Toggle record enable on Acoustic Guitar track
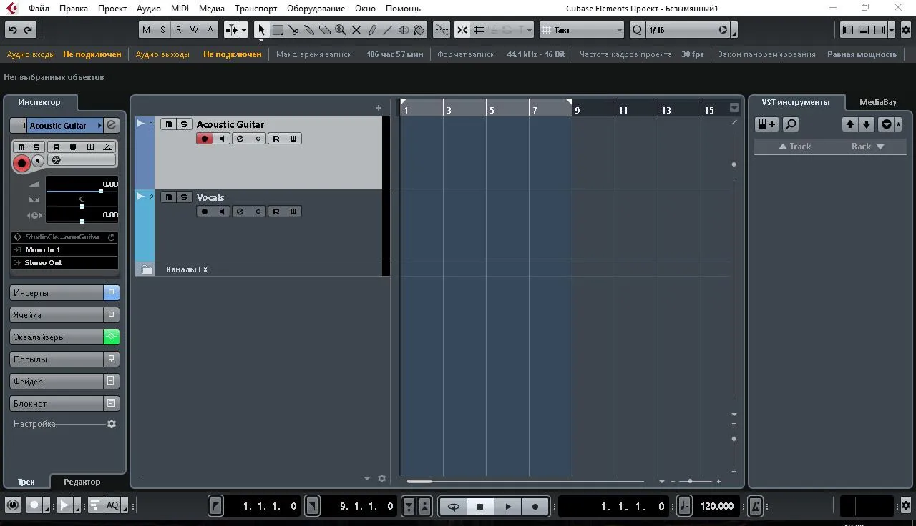 (x=205, y=139)
